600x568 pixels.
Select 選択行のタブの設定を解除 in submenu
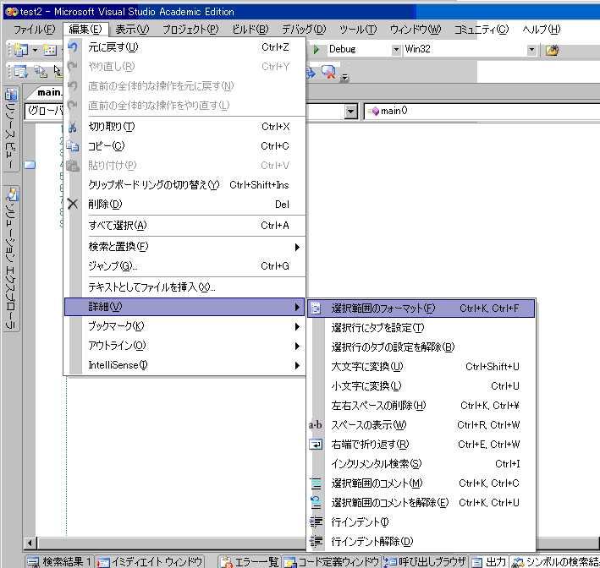point(421,347)
